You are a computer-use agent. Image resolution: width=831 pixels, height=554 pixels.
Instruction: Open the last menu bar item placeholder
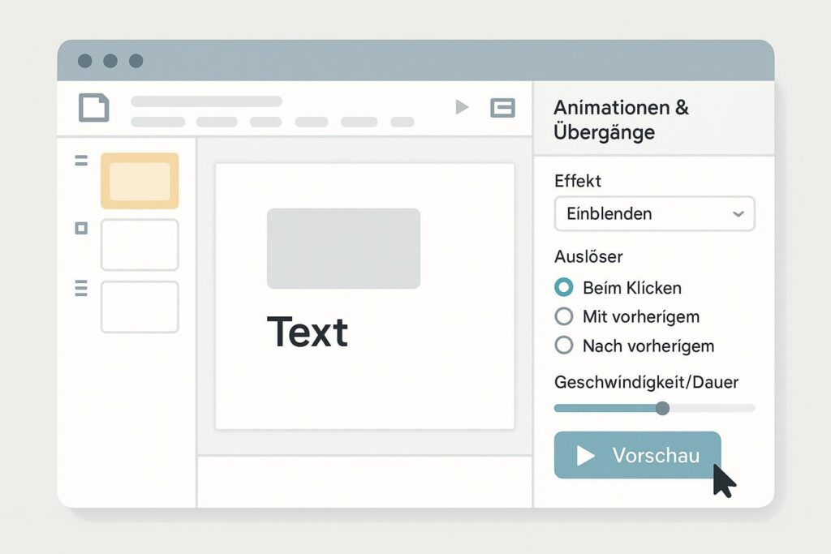pyautogui.click(x=403, y=122)
